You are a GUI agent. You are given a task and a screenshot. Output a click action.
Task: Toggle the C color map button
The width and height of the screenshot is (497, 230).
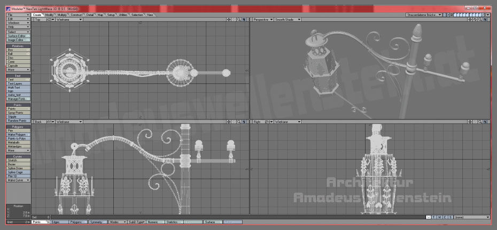click(445, 217)
